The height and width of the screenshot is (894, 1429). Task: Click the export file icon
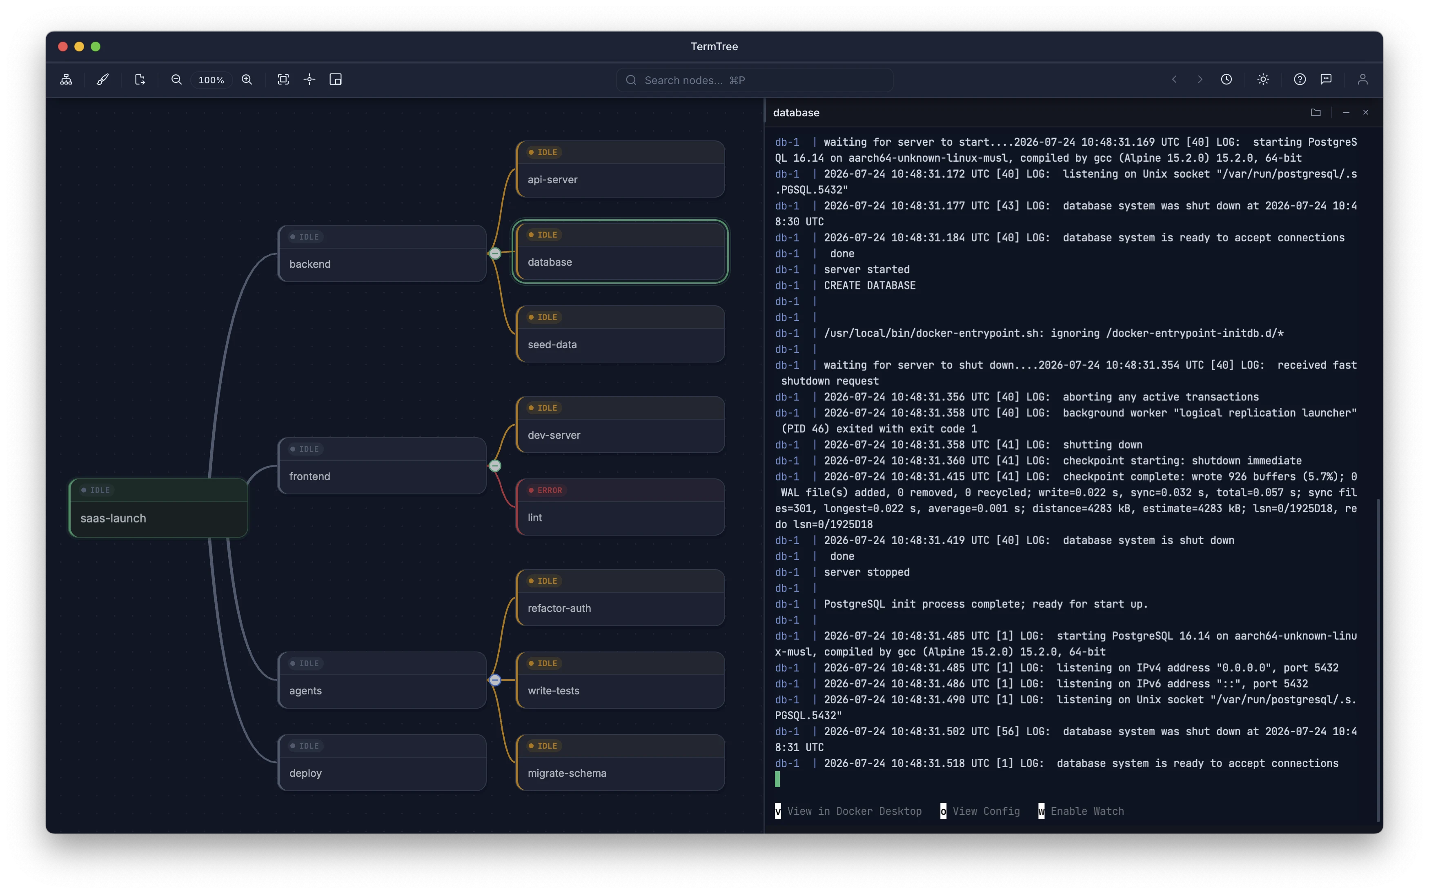coord(140,80)
